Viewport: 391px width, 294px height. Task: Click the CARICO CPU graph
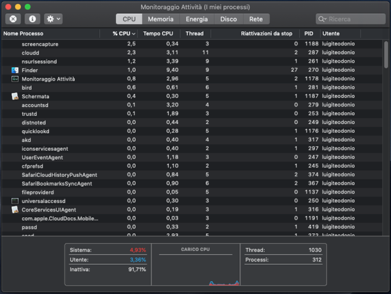click(195, 264)
